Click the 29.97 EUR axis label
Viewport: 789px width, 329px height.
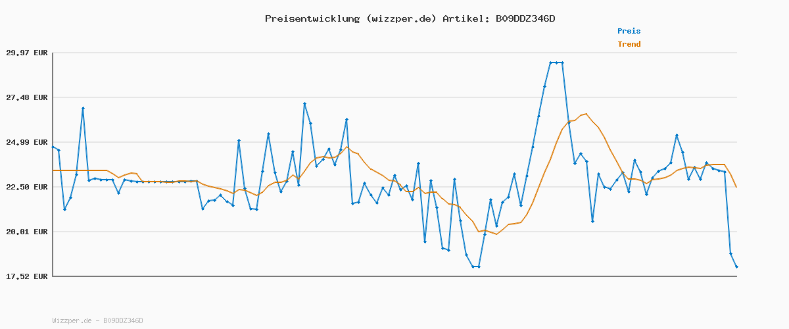pos(26,53)
